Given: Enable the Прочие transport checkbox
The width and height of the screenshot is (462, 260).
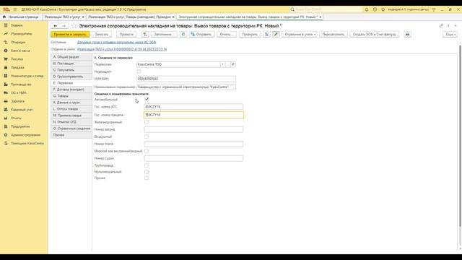Looking at the screenshot, I should coord(147,178).
